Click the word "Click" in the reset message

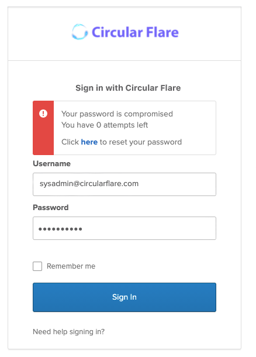[70, 142]
